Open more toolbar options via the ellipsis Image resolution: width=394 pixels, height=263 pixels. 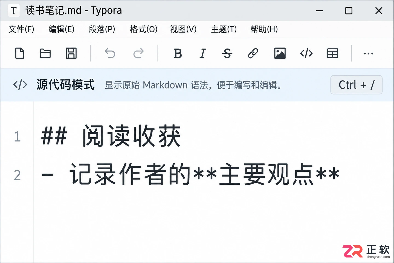[x=369, y=53]
